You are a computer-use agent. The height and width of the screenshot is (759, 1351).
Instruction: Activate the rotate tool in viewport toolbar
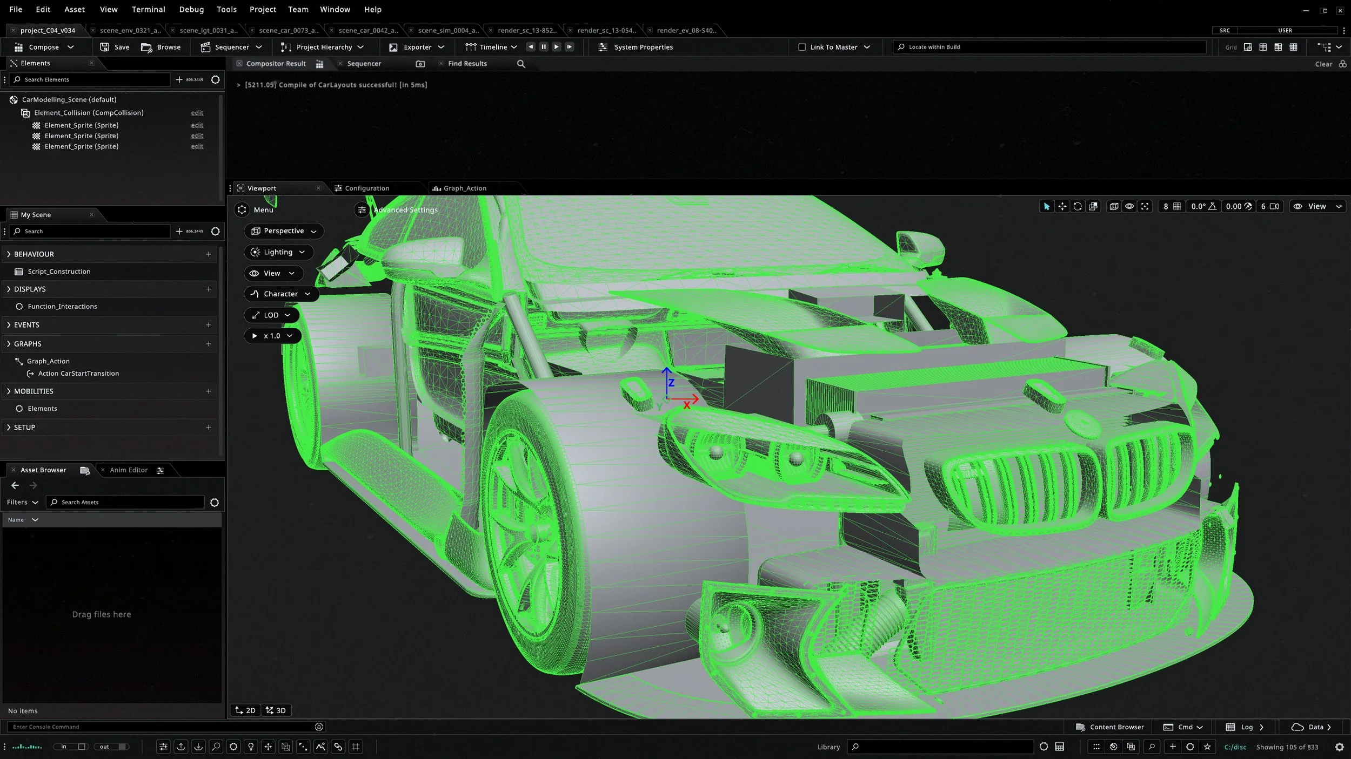pyautogui.click(x=1078, y=206)
